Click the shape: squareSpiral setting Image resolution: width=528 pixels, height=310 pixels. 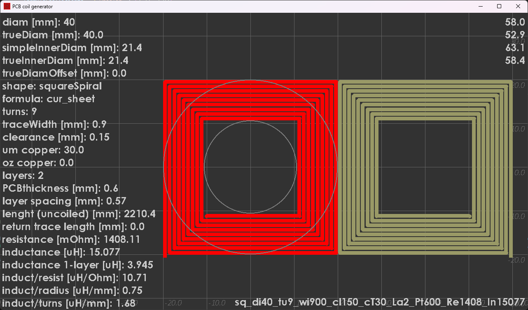pyautogui.click(x=52, y=86)
